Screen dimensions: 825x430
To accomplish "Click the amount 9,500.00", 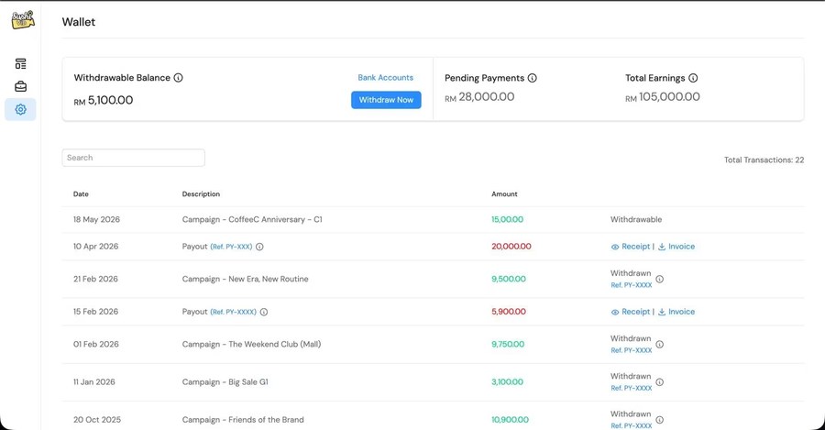I will [508, 279].
